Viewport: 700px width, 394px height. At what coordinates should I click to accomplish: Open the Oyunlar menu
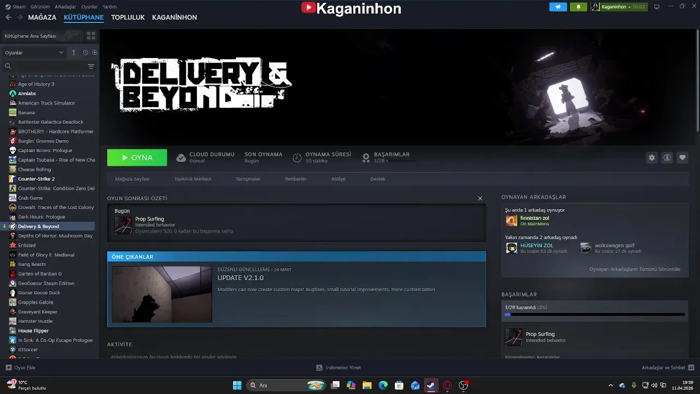90,7
